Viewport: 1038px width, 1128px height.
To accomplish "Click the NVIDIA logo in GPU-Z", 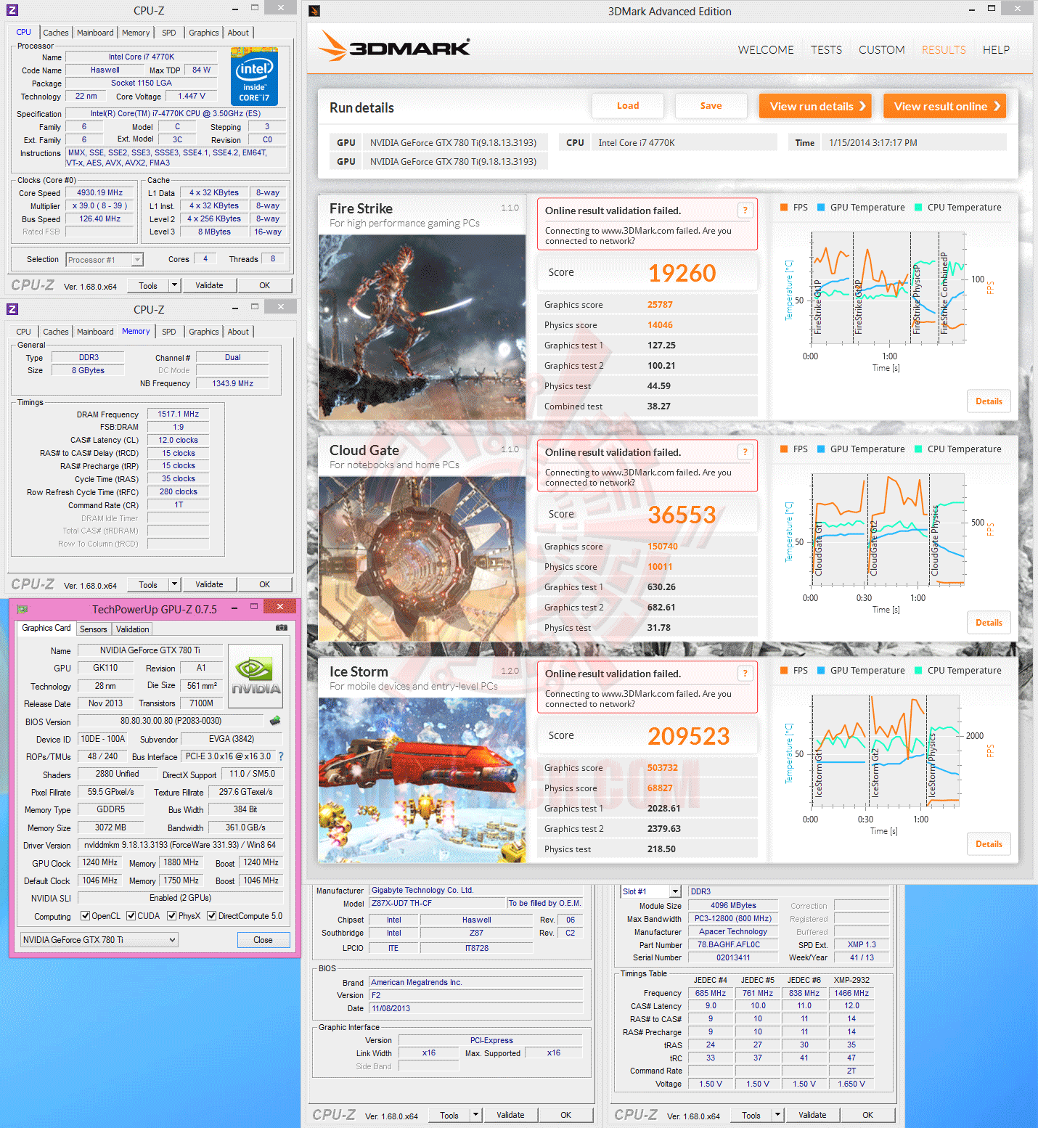I will pyautogui.click(x=256, y=676).
